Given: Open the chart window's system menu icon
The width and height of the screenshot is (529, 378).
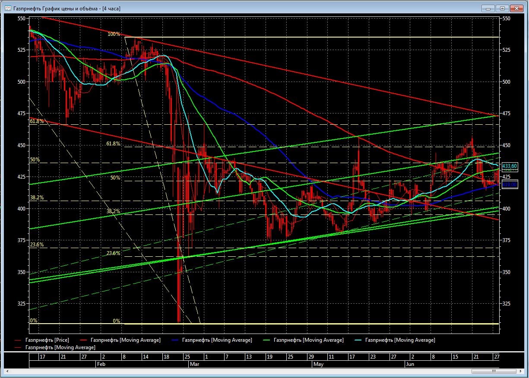Looking at the screenshot, I should click(x=8, y=8).
